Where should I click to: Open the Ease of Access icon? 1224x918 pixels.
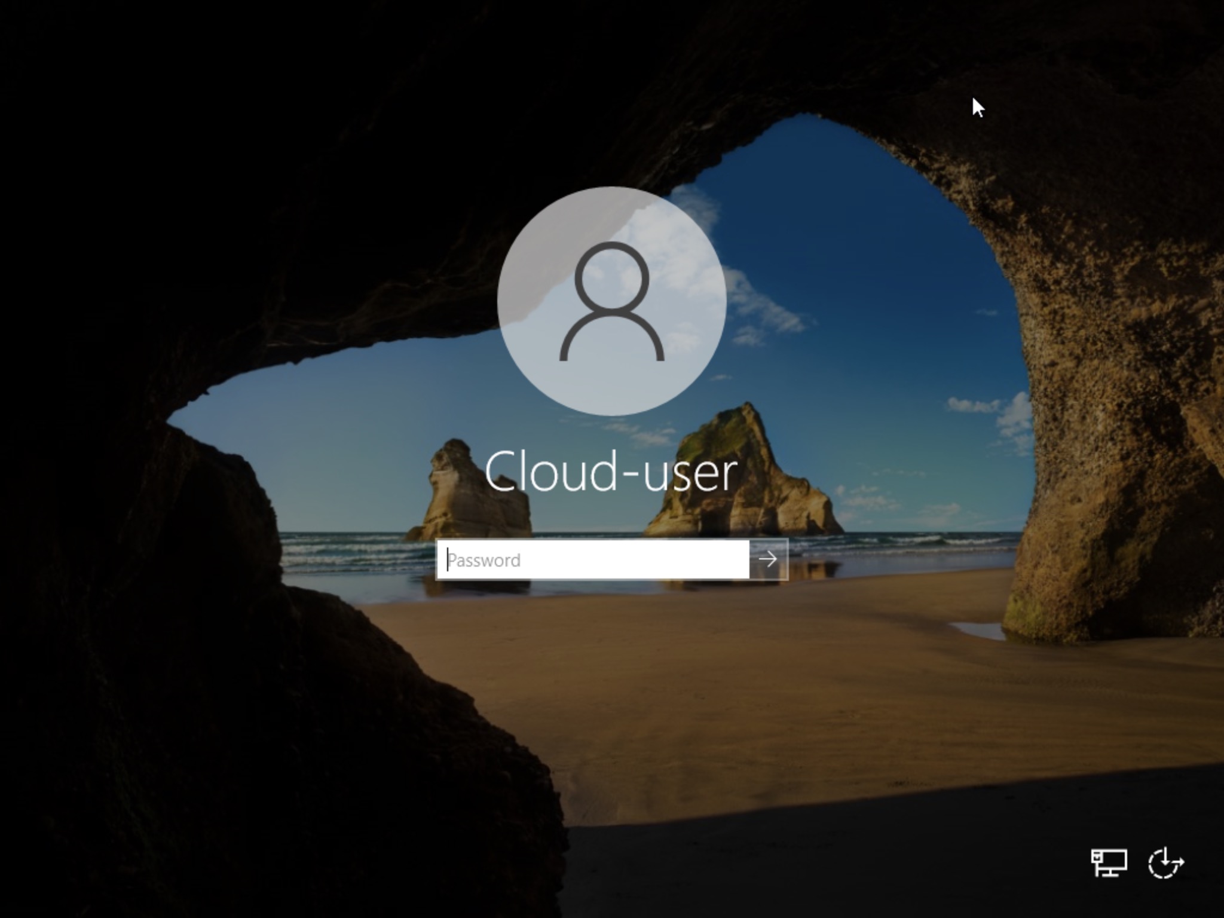[x=1165, y=862]
